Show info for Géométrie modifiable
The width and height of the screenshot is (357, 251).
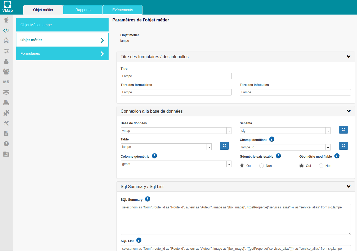337,156
